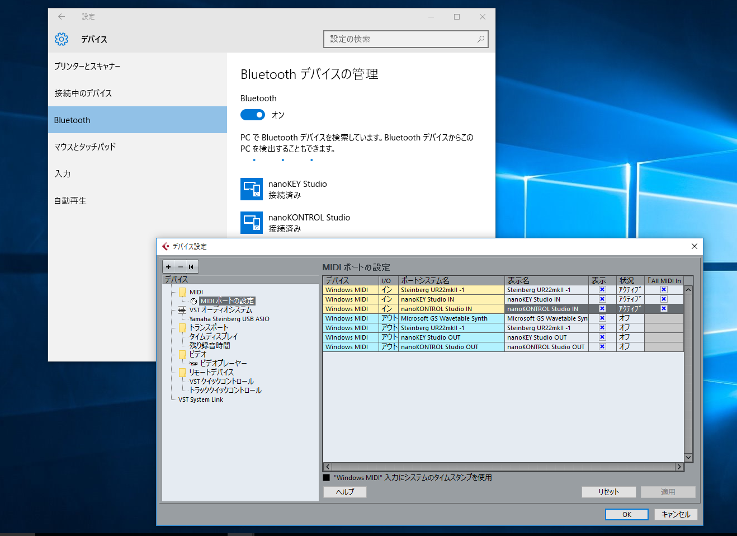737x536 pixels.
Task: Select VST クイックコントロール in the tree
Action: coord(221,382)
